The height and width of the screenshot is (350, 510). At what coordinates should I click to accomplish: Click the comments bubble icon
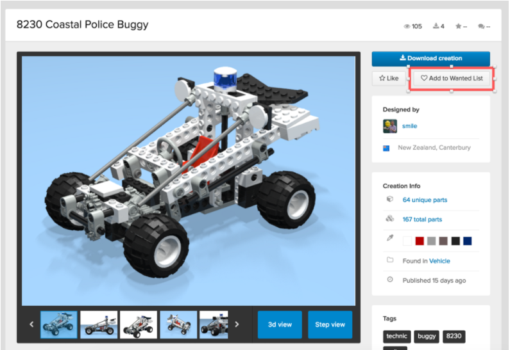[x=481, y=26]
